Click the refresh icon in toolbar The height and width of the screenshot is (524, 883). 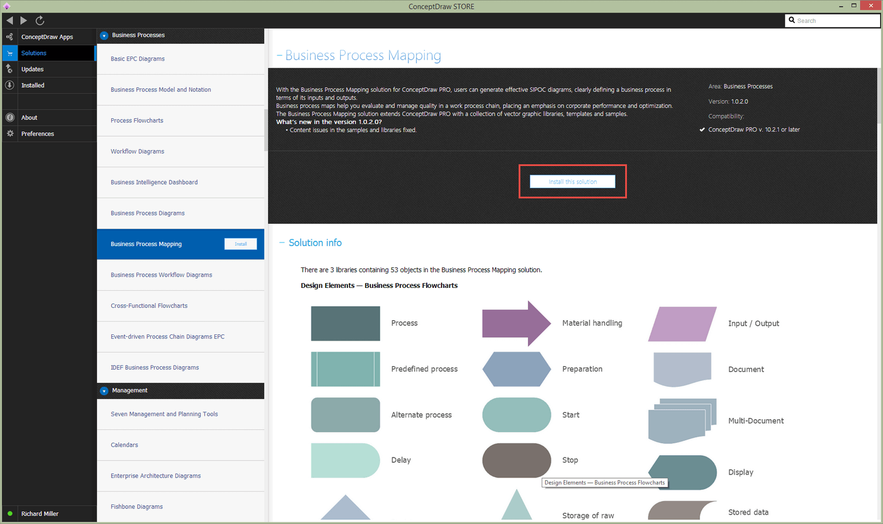point(40,21)
